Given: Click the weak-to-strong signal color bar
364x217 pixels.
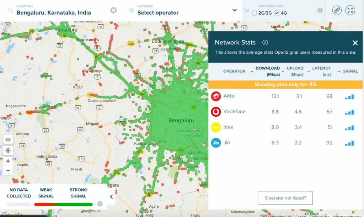Looking at the screenshot, I should coord(63,205).
